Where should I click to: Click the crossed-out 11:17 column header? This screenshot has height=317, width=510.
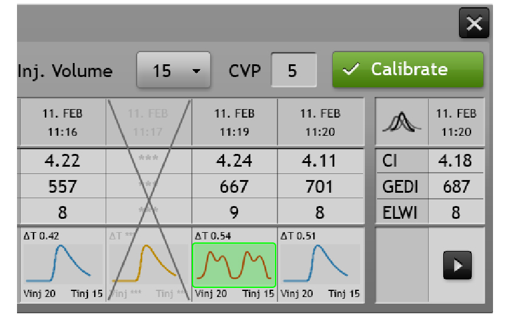pyautogui.click(x=148, y=122)
